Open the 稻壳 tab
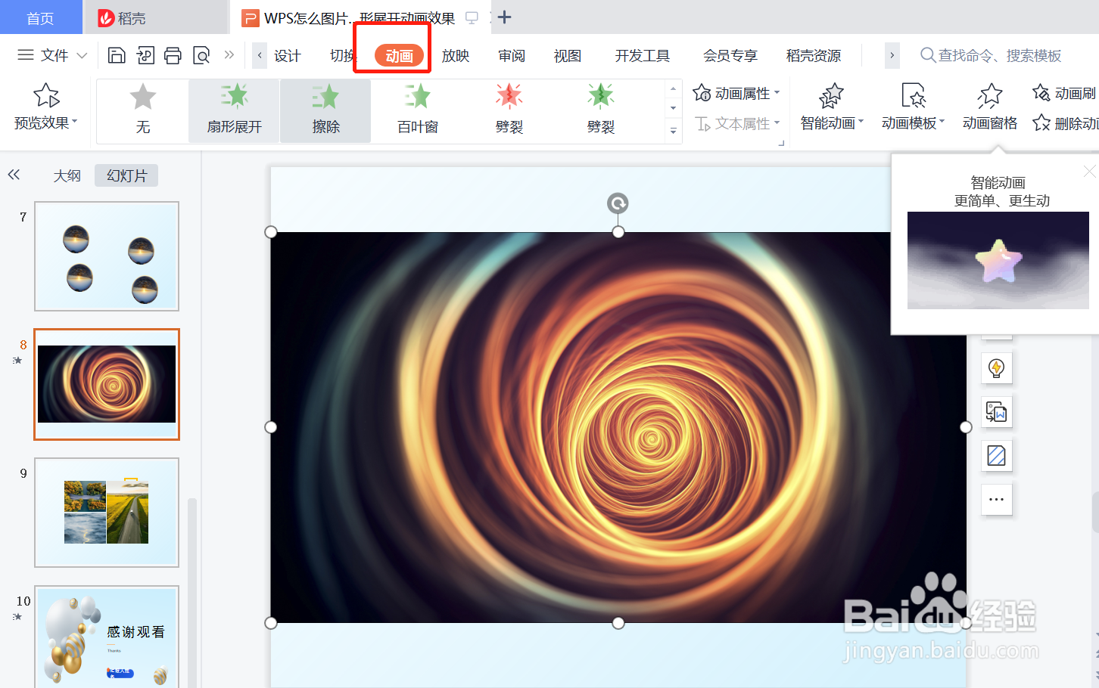The image size is (1099, 688). coord(155,17)
